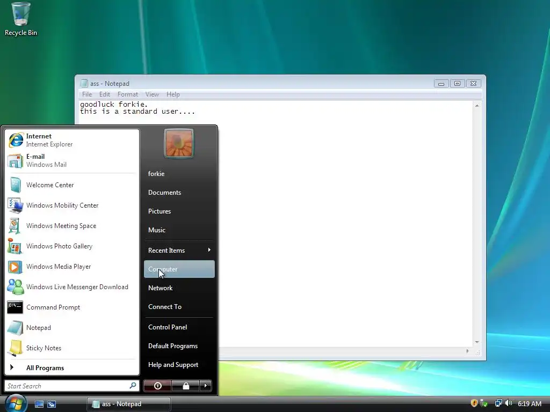
Task: Launch Command Prompt from Start menu
Action: click(72, 307)
